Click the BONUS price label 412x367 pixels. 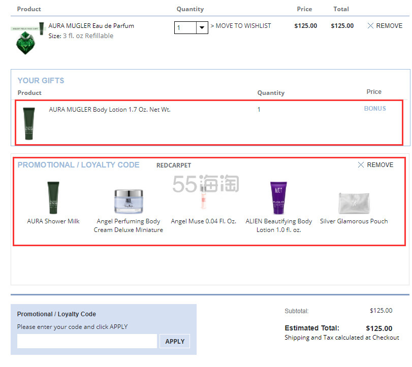pyautogui.click(x=375, y=109)
